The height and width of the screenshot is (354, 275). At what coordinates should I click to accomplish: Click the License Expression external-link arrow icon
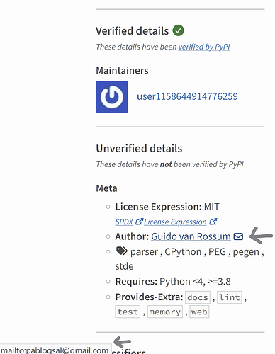point(213,222)
